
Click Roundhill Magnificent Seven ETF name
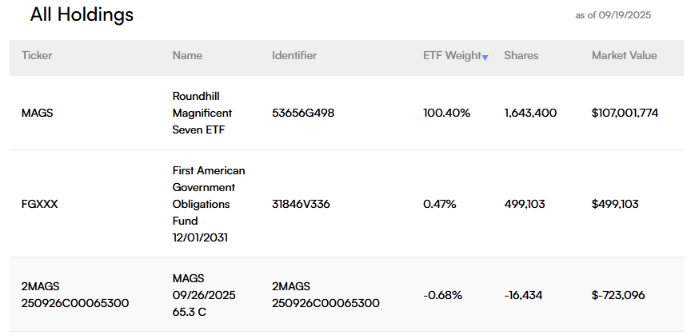pos(202,113)
